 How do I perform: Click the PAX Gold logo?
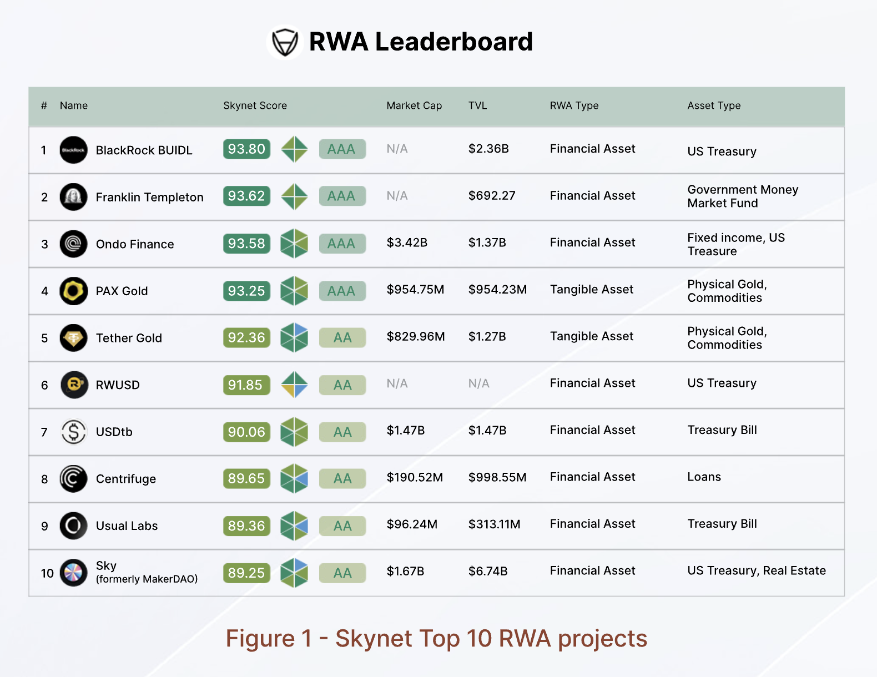pos(73,291)
